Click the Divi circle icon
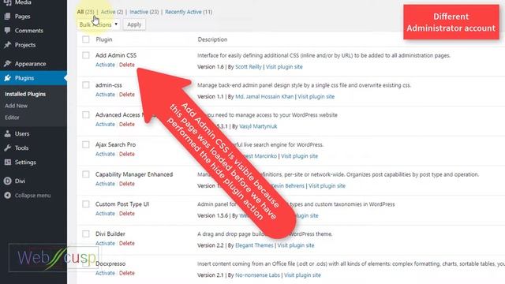 [8, 181]
